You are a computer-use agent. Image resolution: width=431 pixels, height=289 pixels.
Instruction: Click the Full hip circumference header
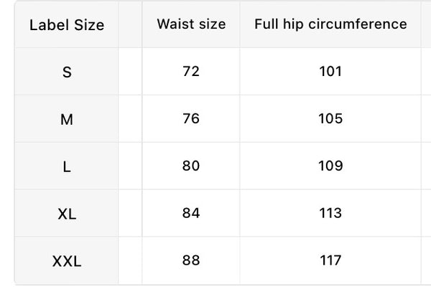pyautogui.click(x=330, y=24)
